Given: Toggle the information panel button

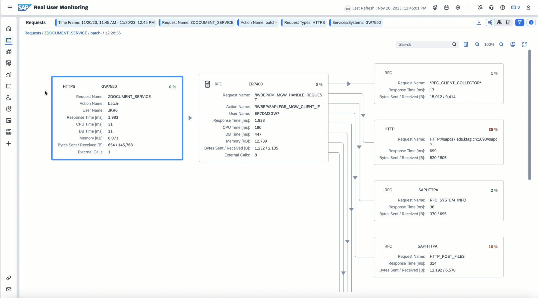Looking at the screenshot, I should pos(531,22).
